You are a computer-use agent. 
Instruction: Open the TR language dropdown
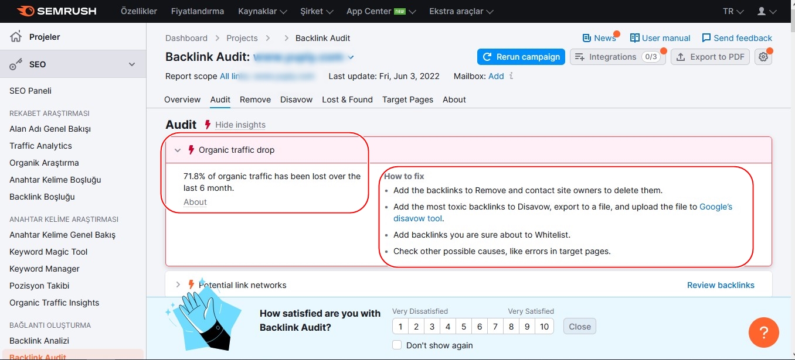pyautogui.click(x=733, y=11)
